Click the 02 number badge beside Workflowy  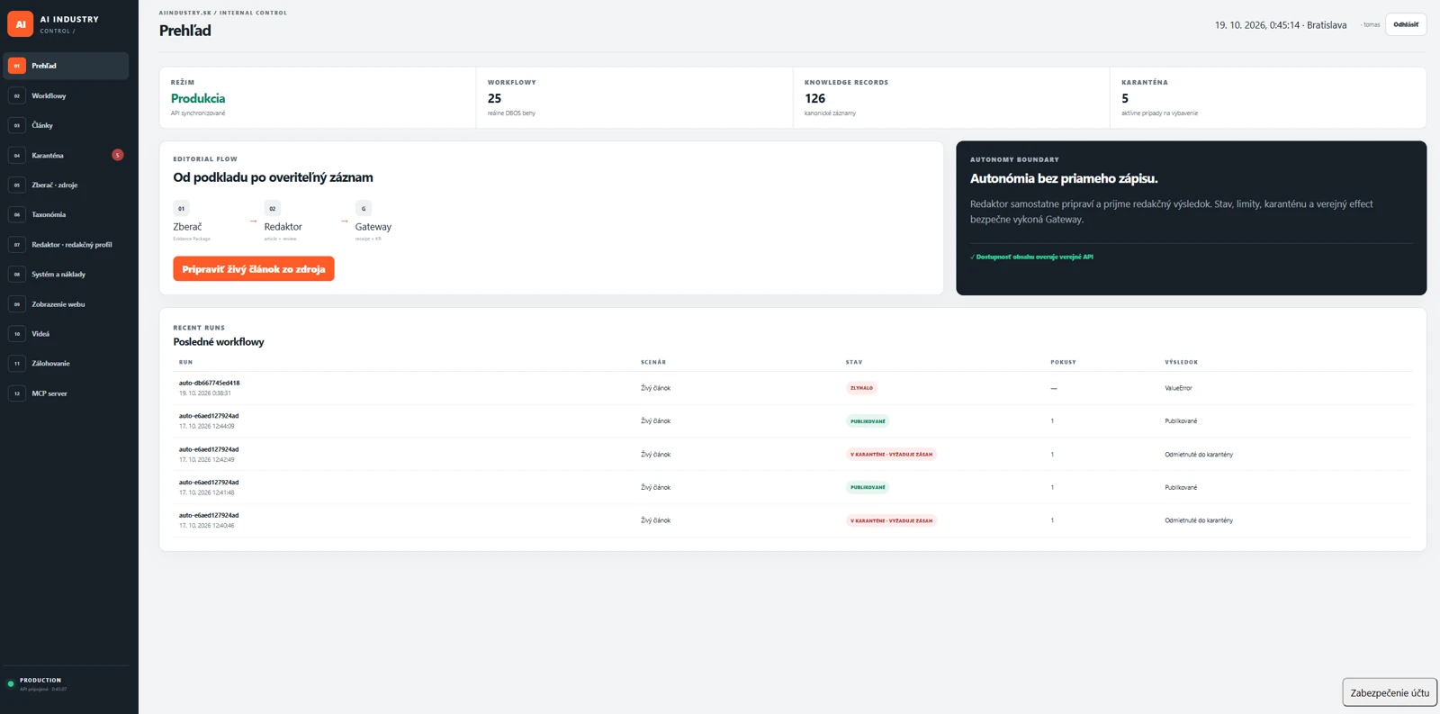tap(16, 95)
